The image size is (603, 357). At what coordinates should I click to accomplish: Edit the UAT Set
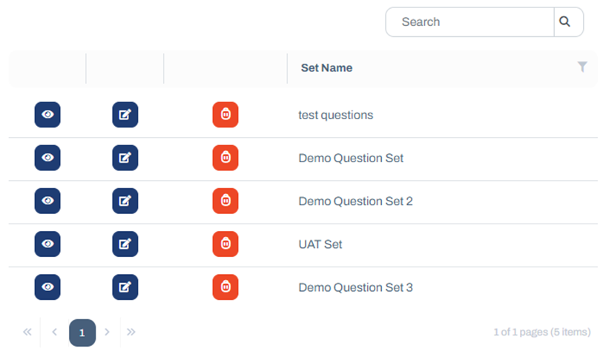point(125,244)
